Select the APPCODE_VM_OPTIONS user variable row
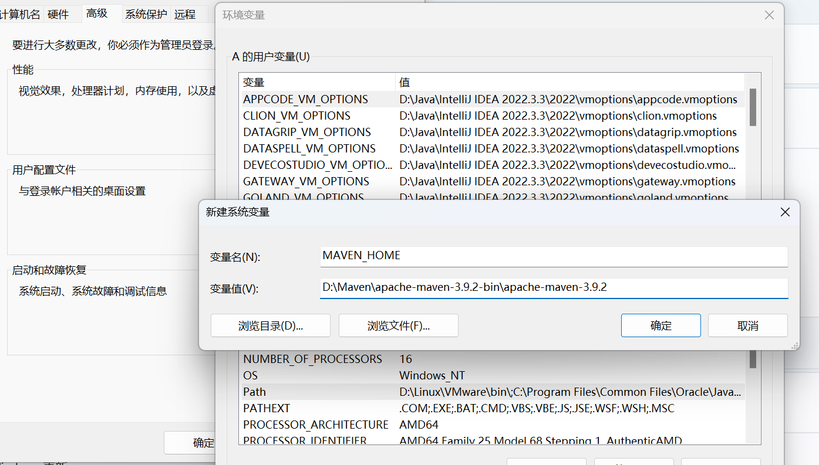 coord(493,99)
